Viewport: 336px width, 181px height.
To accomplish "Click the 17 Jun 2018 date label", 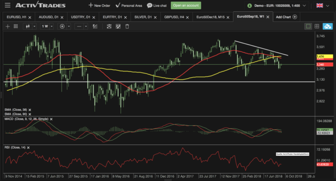I will coord(273,176).
